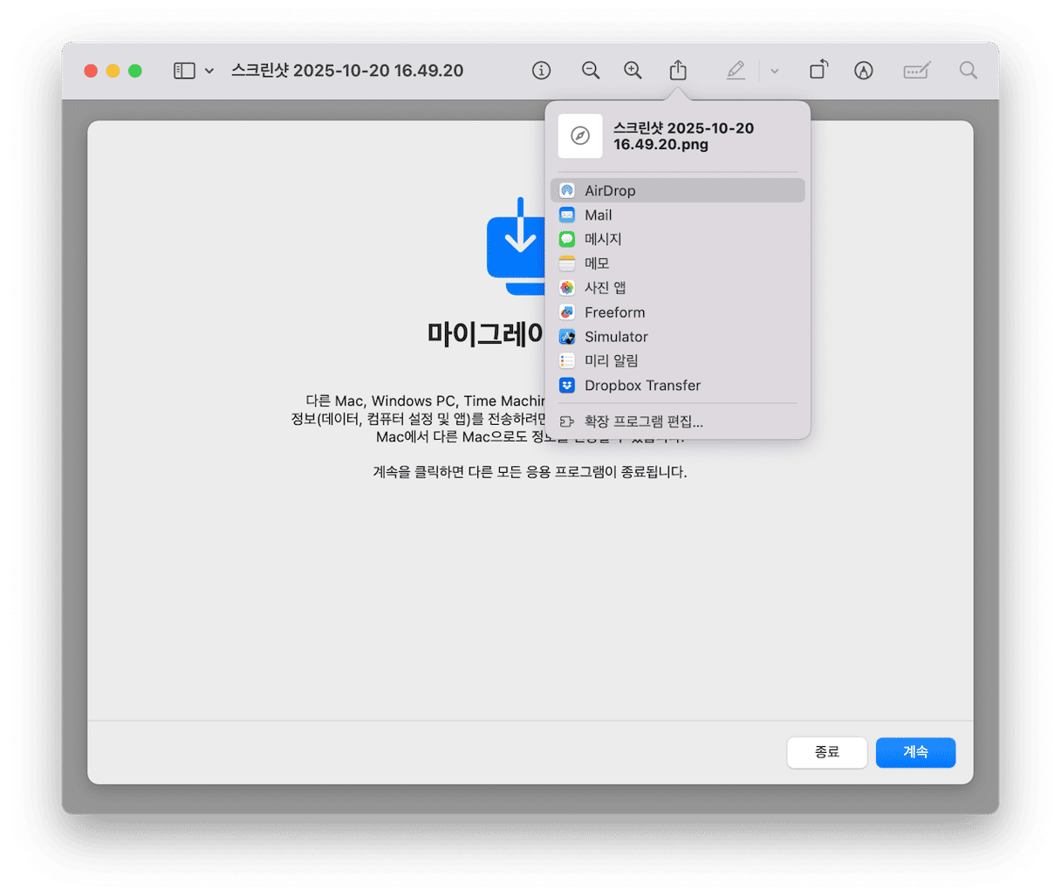Show the Markup toolbar
1061x896 pixels.
click(863, 71)
